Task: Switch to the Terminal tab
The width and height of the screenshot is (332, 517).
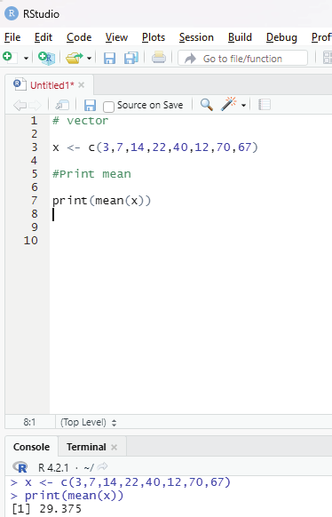Action: [86, 447]
